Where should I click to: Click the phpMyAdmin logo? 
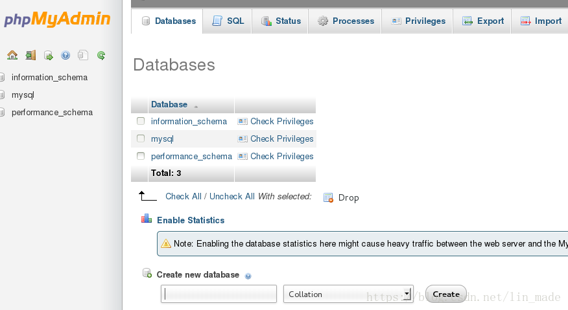tap(57, 19)
